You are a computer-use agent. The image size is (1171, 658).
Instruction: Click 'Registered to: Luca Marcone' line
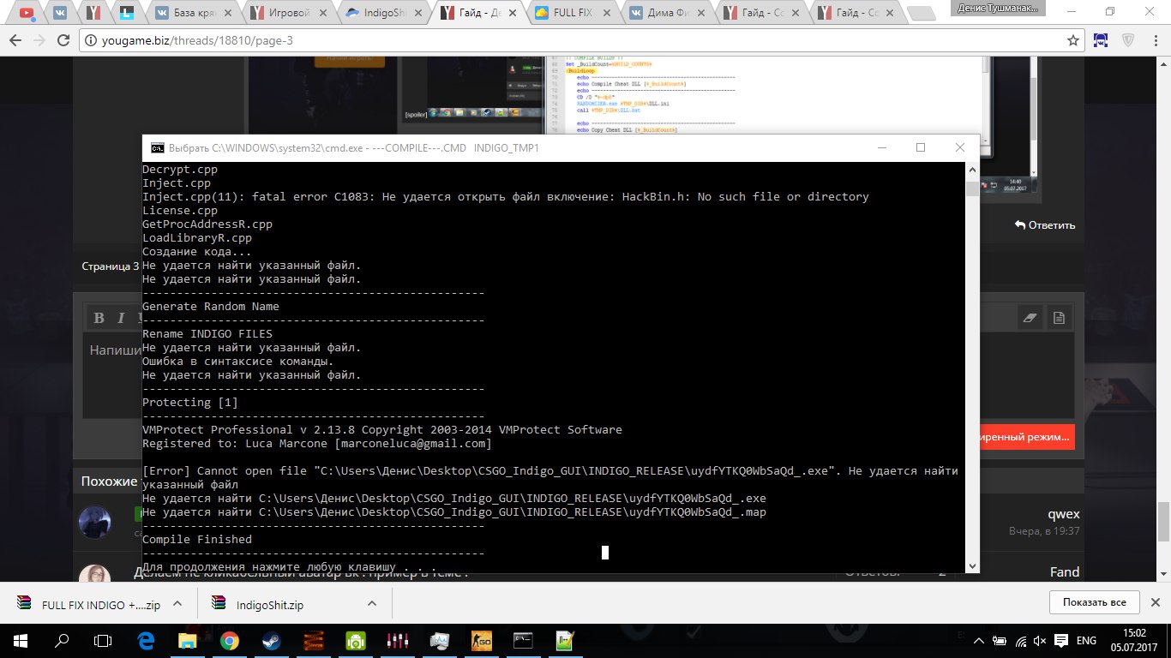pyautogui.click(x=317, y=443)
